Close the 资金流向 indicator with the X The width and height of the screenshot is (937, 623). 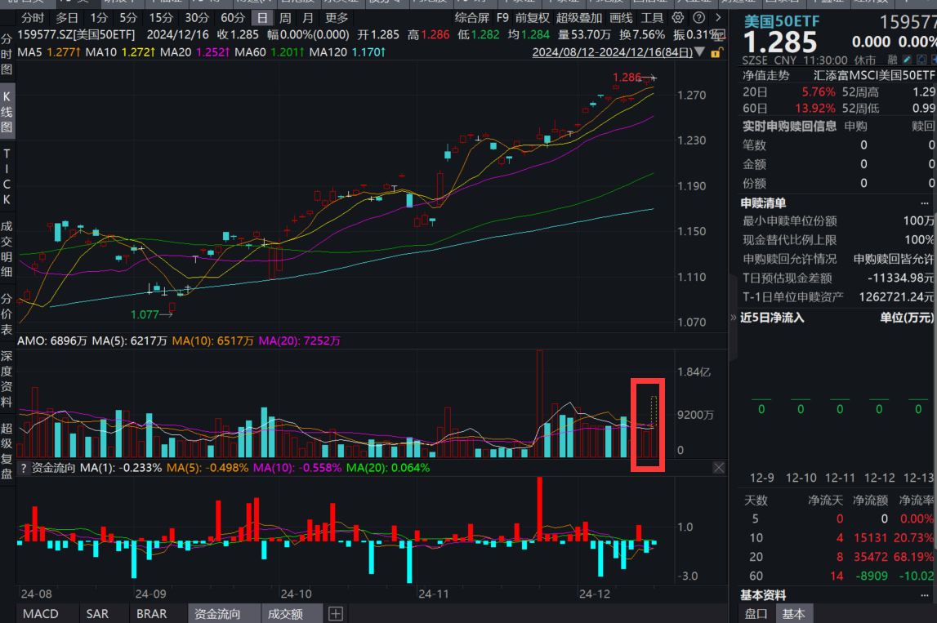pyautogui.click(x=718, y=467)
